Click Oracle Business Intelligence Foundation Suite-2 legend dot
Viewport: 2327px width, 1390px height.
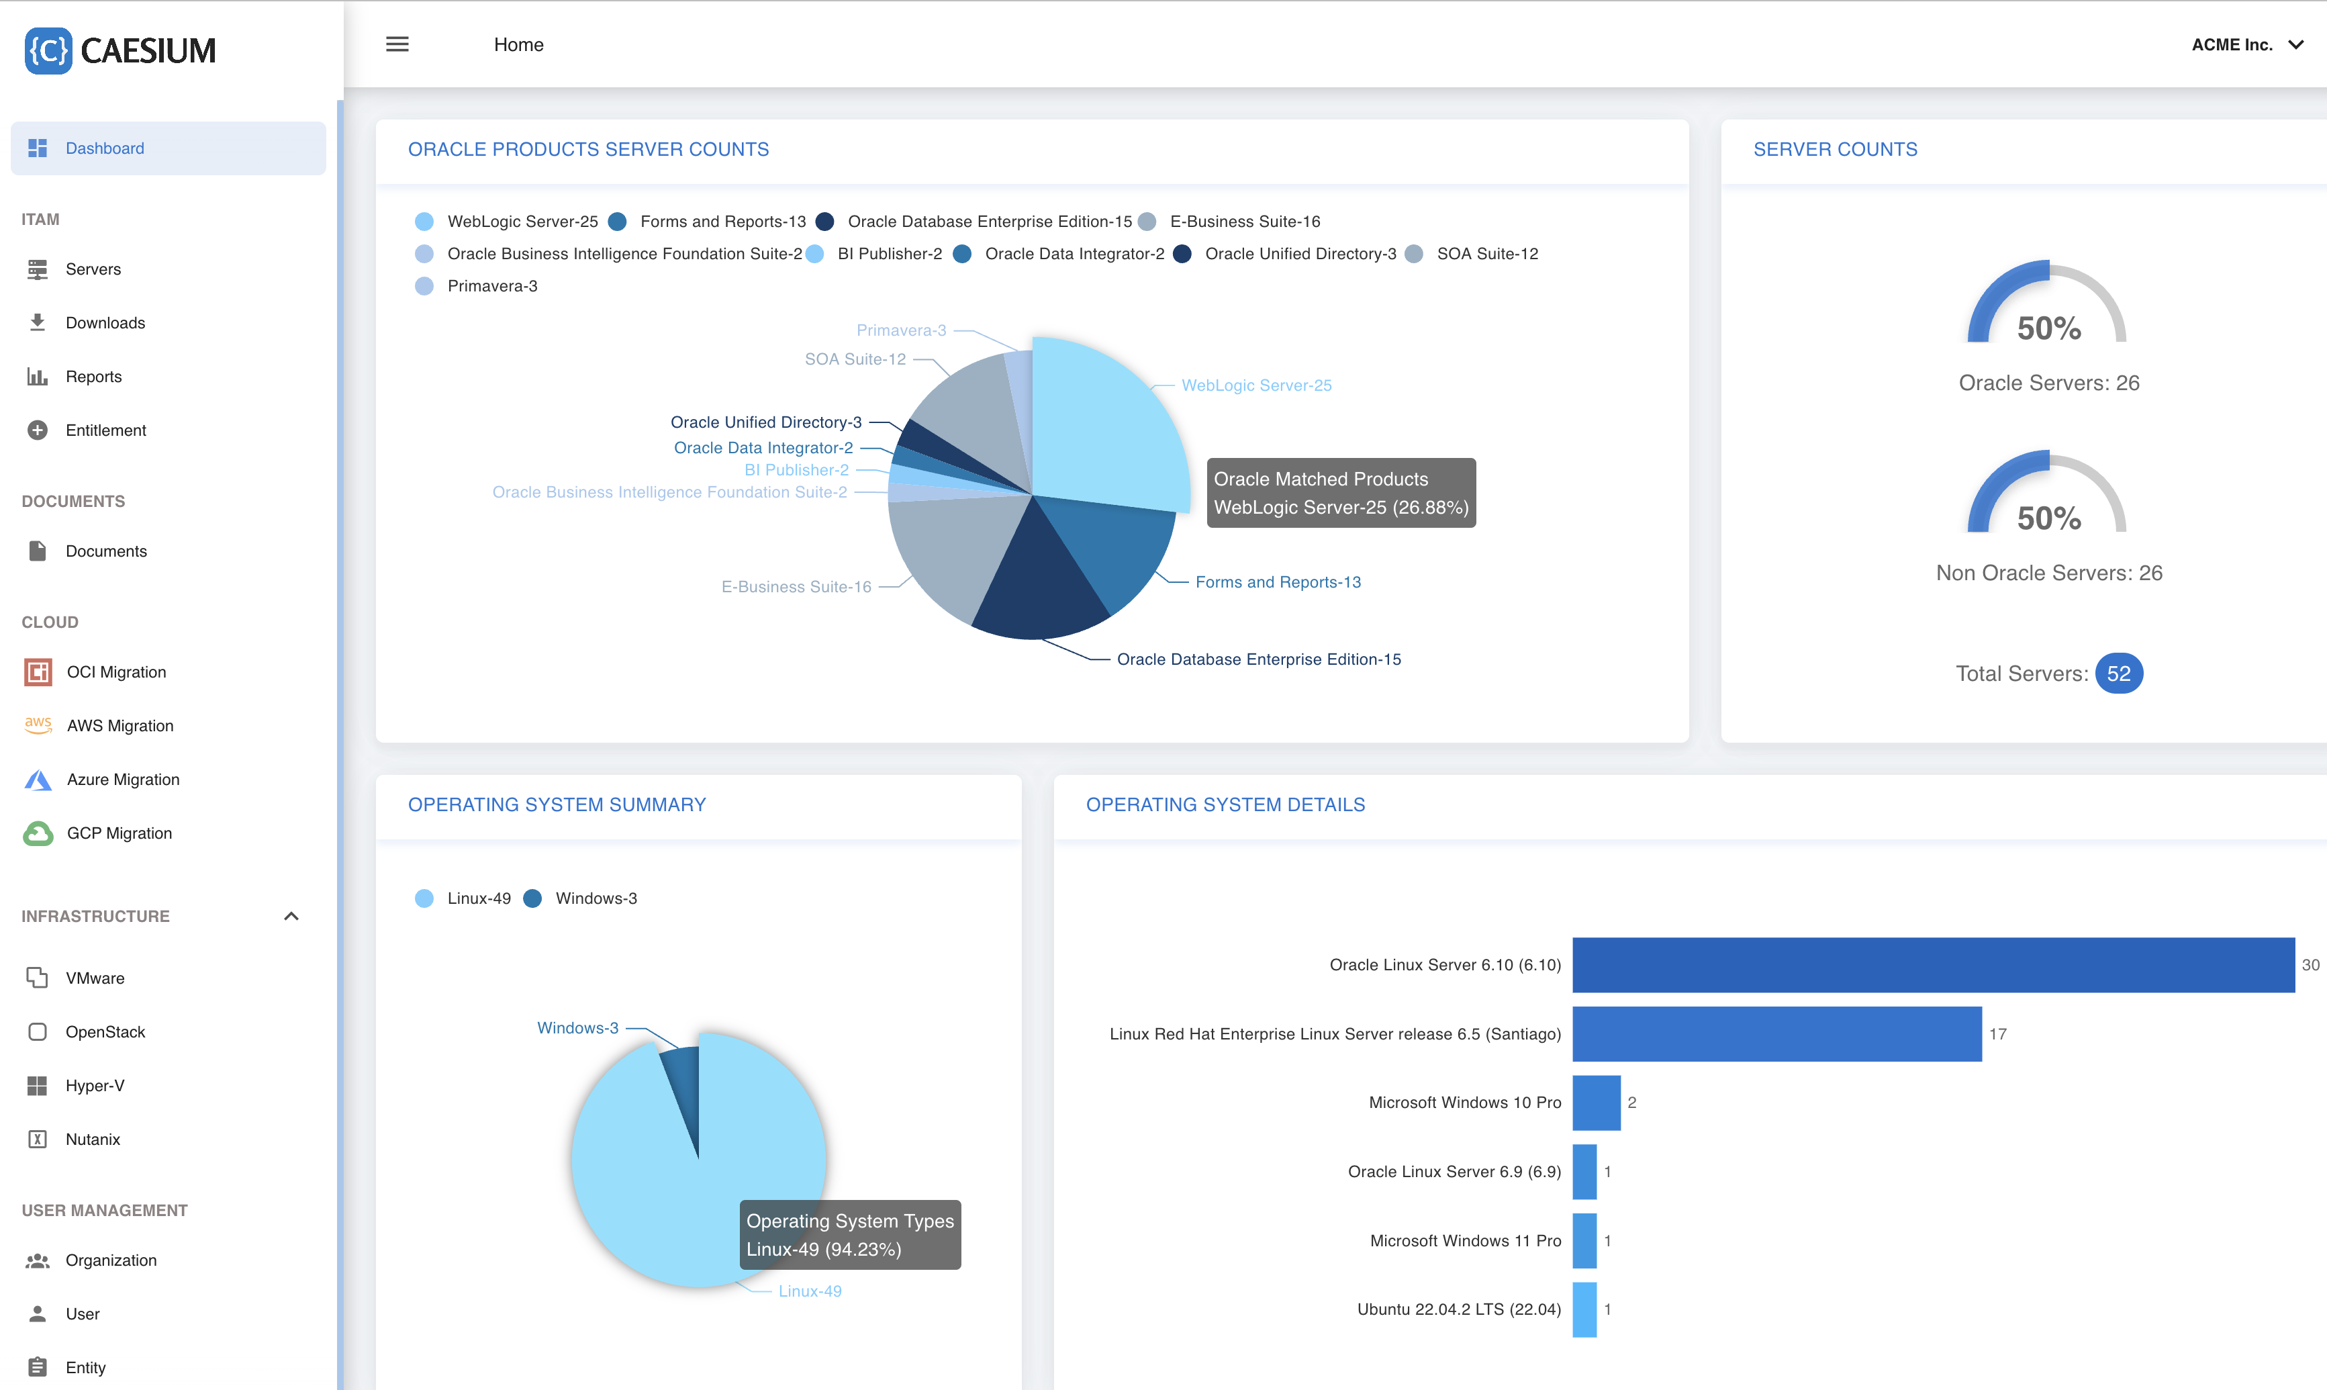424,254
